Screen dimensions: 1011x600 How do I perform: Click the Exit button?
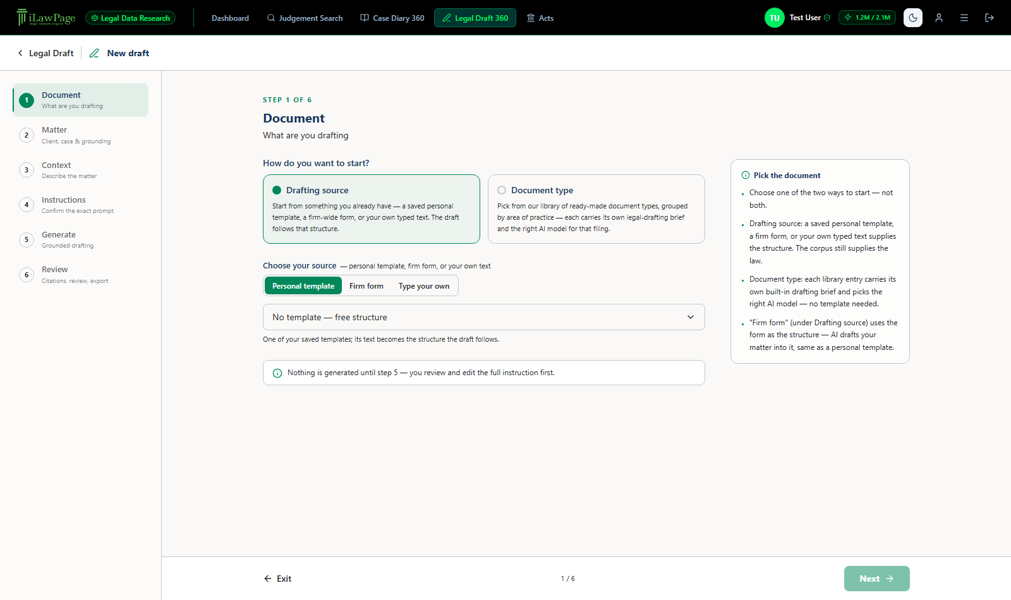pos(277,579)
